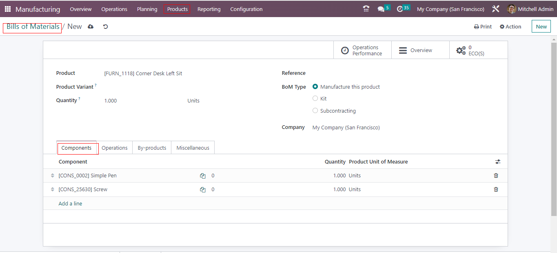Open column options in the components table

click(498, 162)
